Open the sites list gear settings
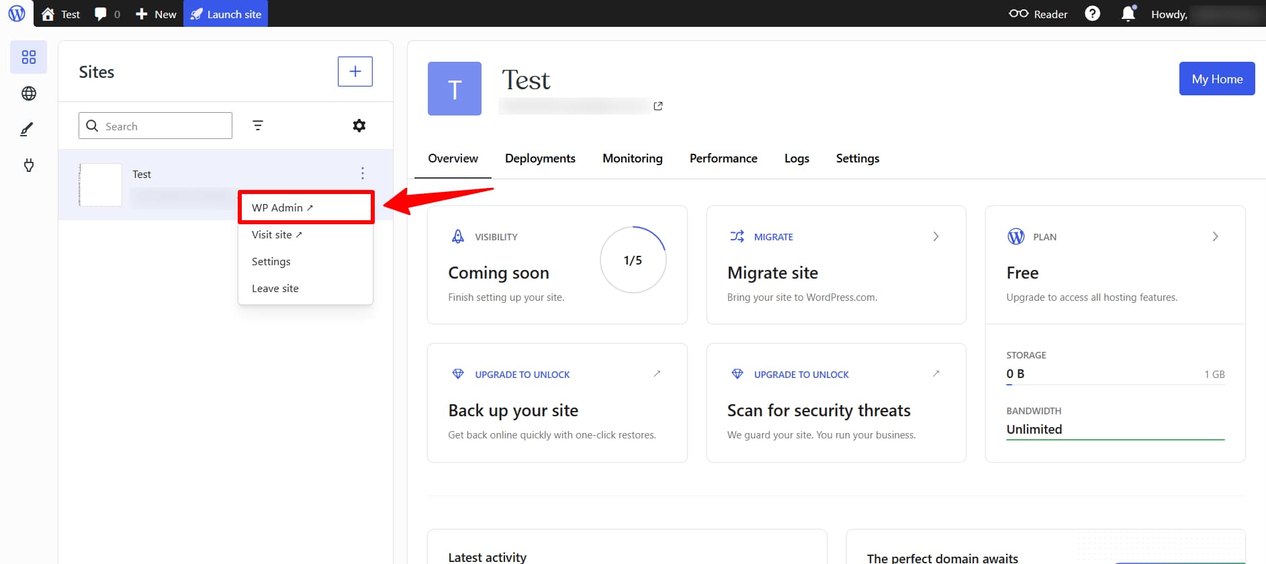1266x564 pixels. [x=359, y=126]
